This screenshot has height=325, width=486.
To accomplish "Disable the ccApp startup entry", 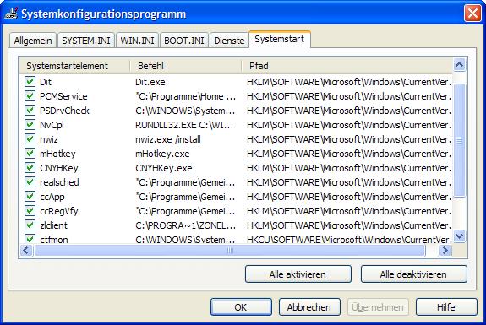I will [x=30, y=197].
